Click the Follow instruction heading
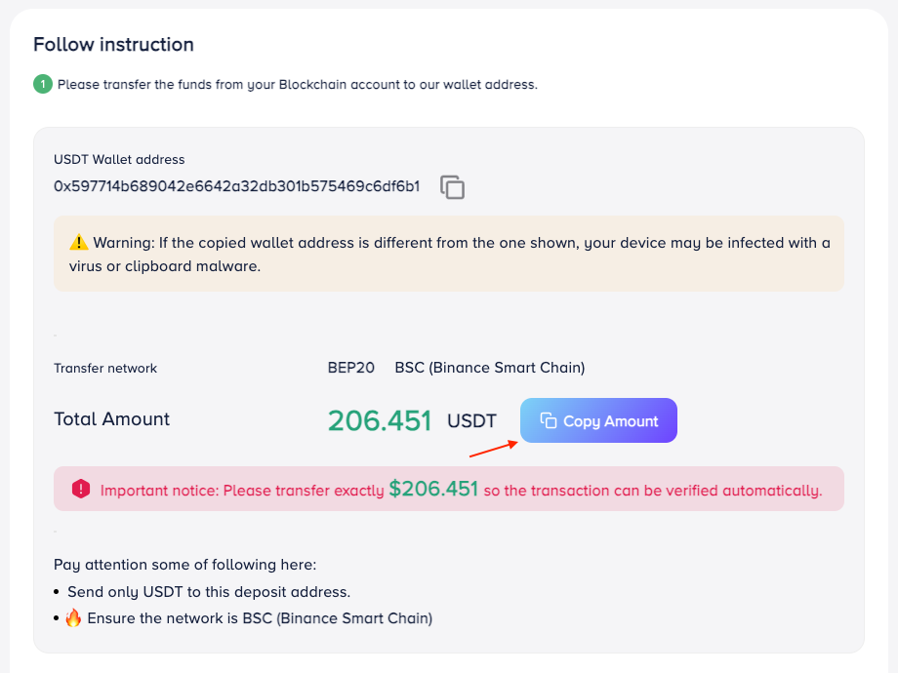The image size is (898, 673). (113, 45)
